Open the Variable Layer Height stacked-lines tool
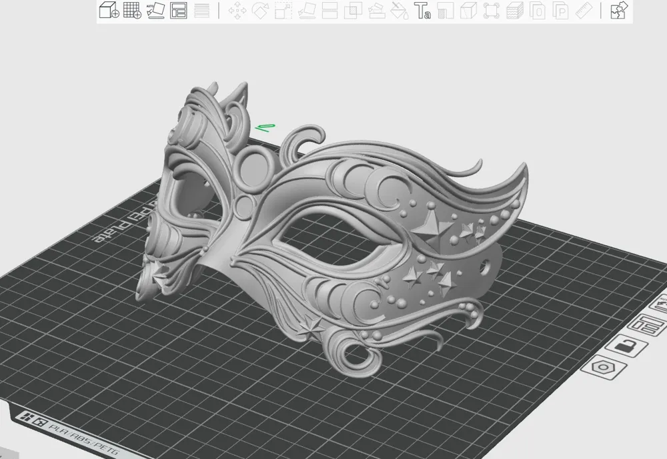Image resolution: width=667 pixels, height=459 pixels. click(x=201, y=11)
